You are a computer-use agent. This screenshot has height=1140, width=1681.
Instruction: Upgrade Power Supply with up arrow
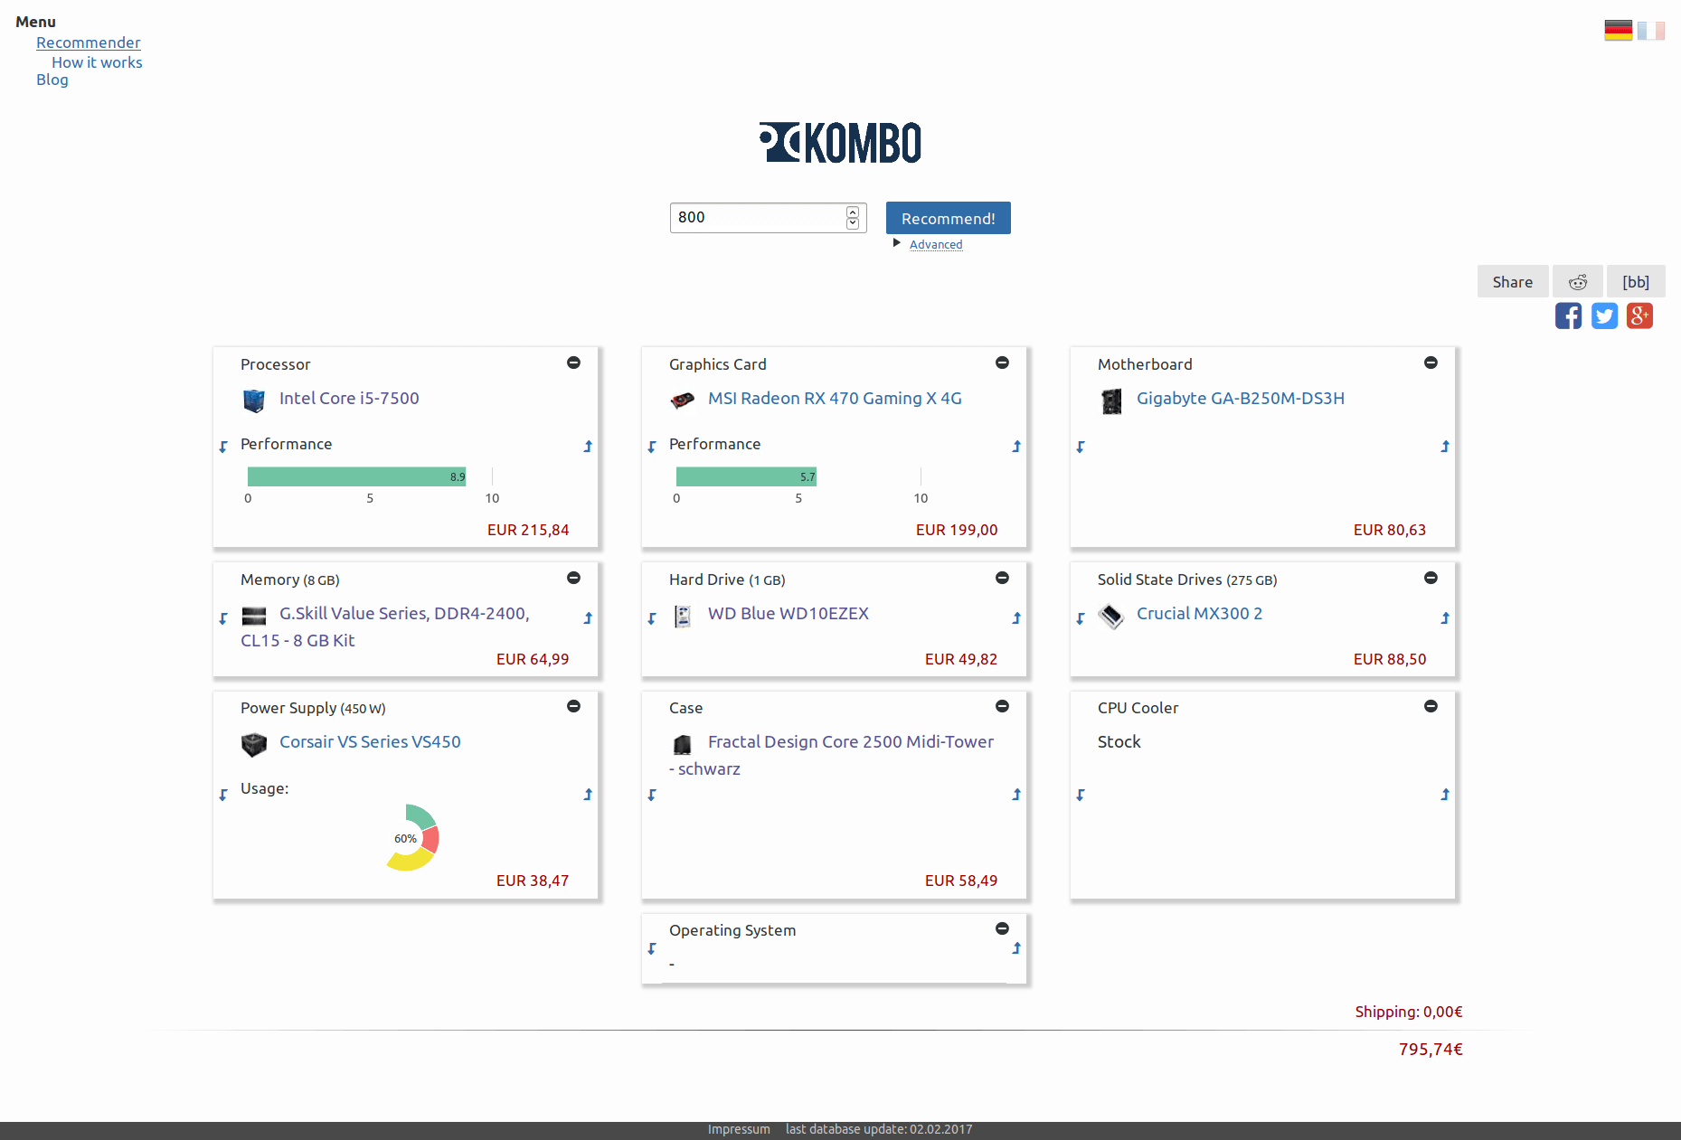(x=588, y=795)
